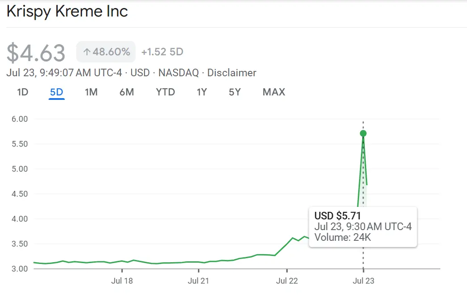467x301 pixels.
Task: Click the Jul 21 axis label
Action: tap(198, 280)
